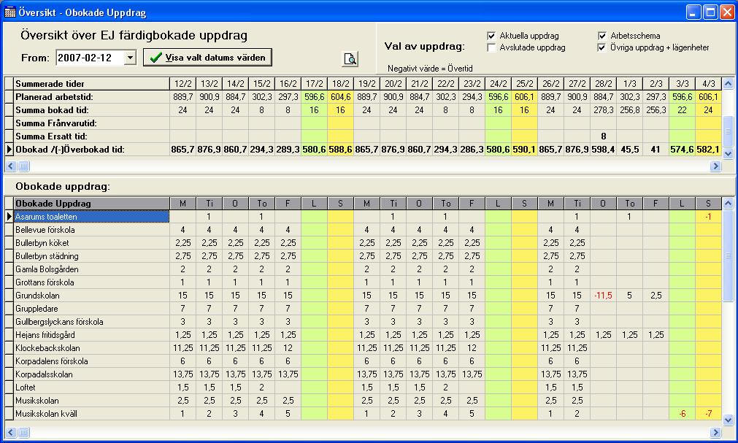Click scroll-right arrow of bottom assignments grid
738x443 pixels.
(x=715, y=433)
